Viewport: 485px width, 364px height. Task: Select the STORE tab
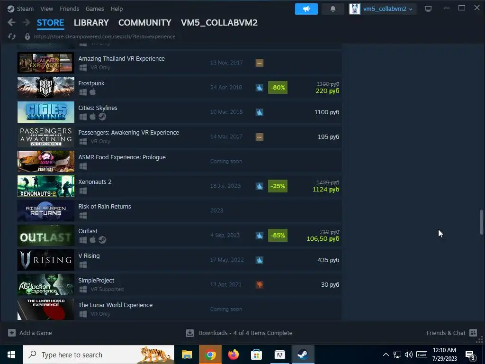tap(50, 23)
